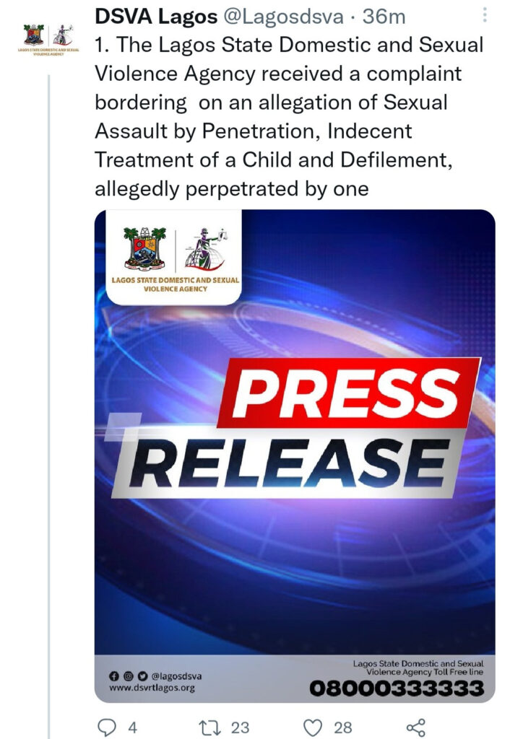Viewport: 510px width, 739px height.
Task: Open DSVA Lagos profile avatar
Action: pyautogui.click(x=48, y=40)
